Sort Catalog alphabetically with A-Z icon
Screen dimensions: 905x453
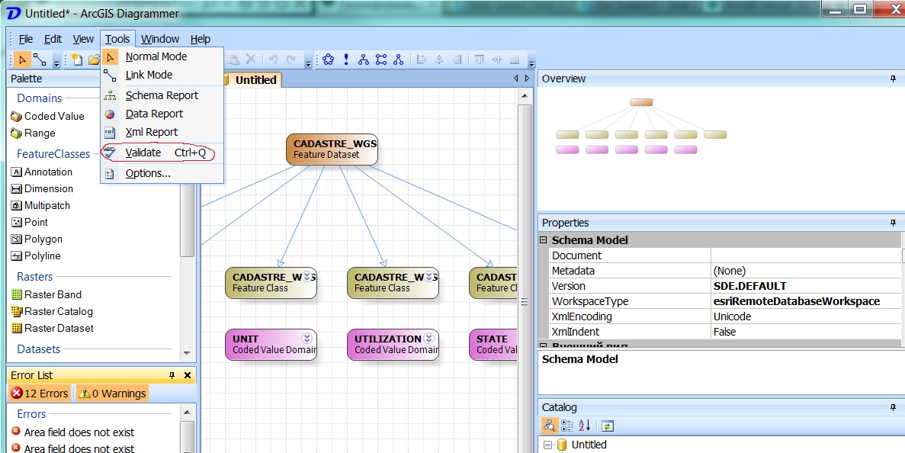point(584,426)
